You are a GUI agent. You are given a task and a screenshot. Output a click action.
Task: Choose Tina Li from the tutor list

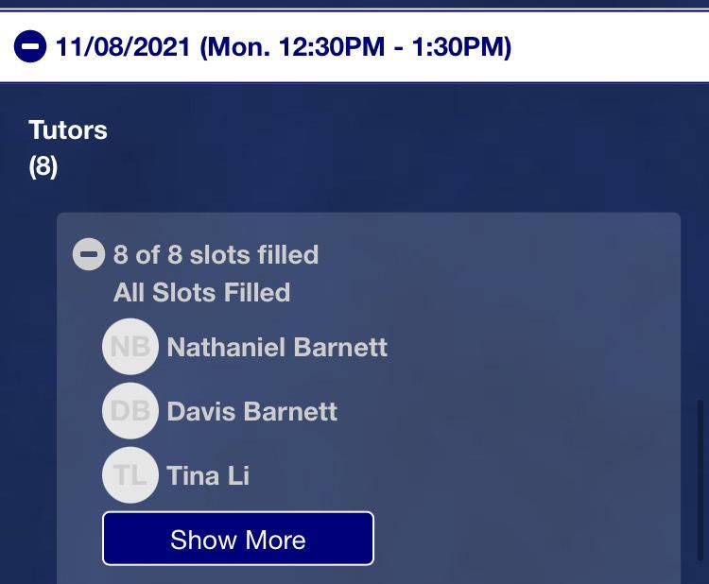pos(208,474)
